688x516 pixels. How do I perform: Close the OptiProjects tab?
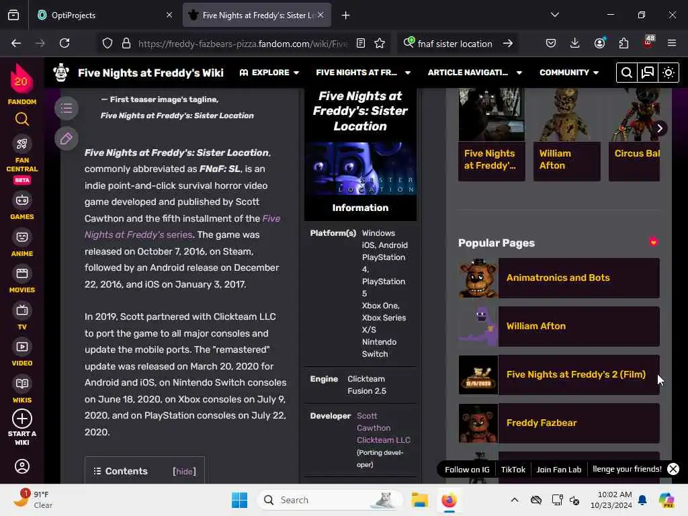coord(169,15)
